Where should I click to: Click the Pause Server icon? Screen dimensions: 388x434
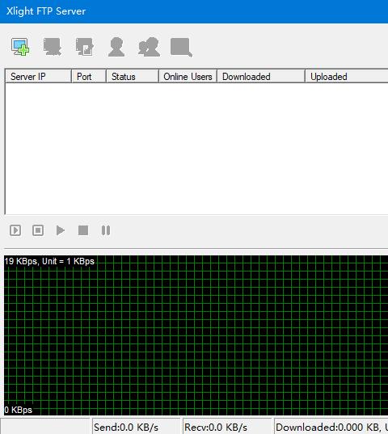pyautogui.click(x=106, y=230)
